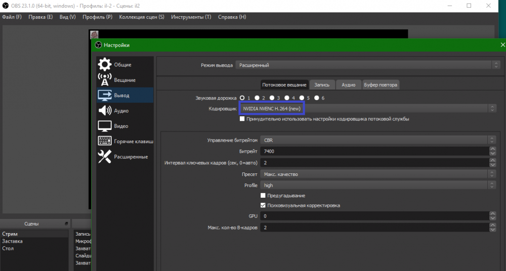Open Video settings display icon
The height and width of the screenshot is (271, 506).
coord(104,126)
